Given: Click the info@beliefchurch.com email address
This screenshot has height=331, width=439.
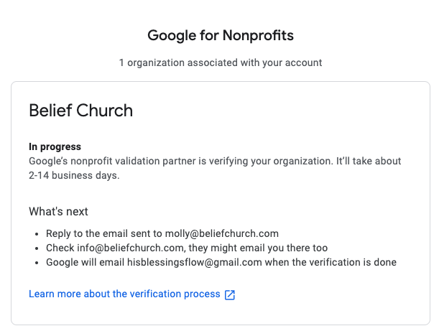Looking at the screenshot, I should coord(131,248).
